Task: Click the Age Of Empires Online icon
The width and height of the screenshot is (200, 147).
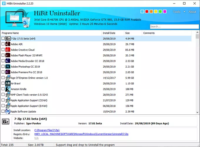Action: (8, 78)
